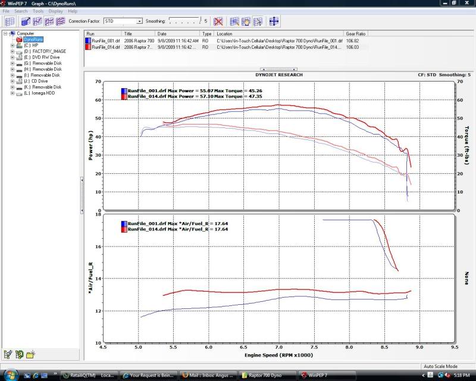Click the blue swatch for RunFile_001 in the run list
This screenshot has height=381, width=476.
pyautogui.click(x=88, y=40)
